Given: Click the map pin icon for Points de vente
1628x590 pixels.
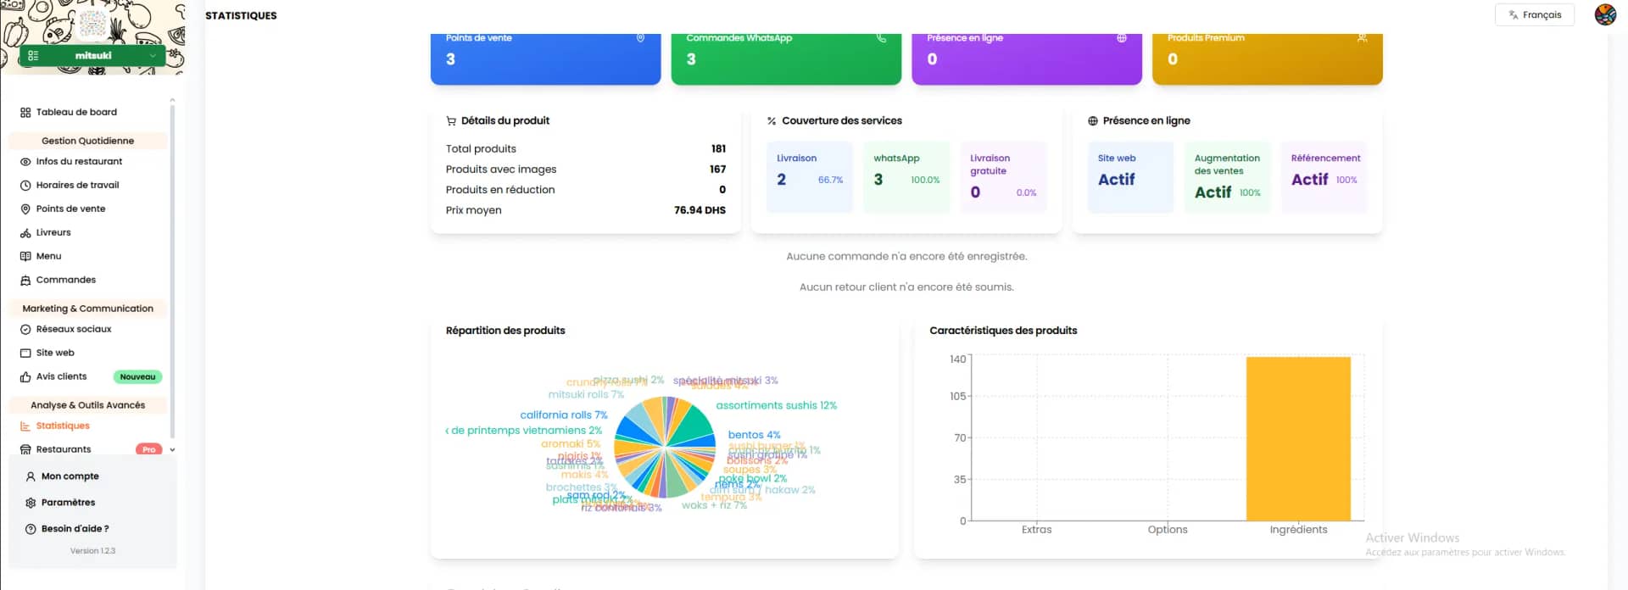Looking at the screenshot, I should coord(25,209).
